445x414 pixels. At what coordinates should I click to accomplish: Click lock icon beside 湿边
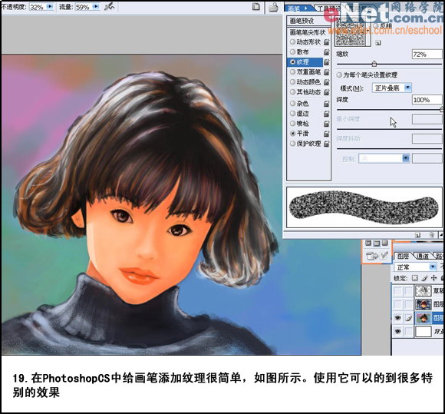pyautogui.click(x=326, y=114)
